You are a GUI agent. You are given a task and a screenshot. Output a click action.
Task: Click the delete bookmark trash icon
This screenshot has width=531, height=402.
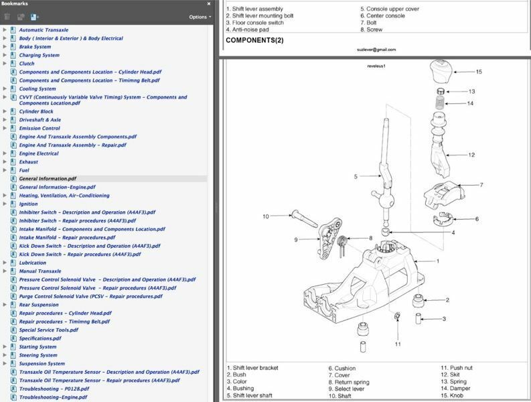click(x=7, y=17)
